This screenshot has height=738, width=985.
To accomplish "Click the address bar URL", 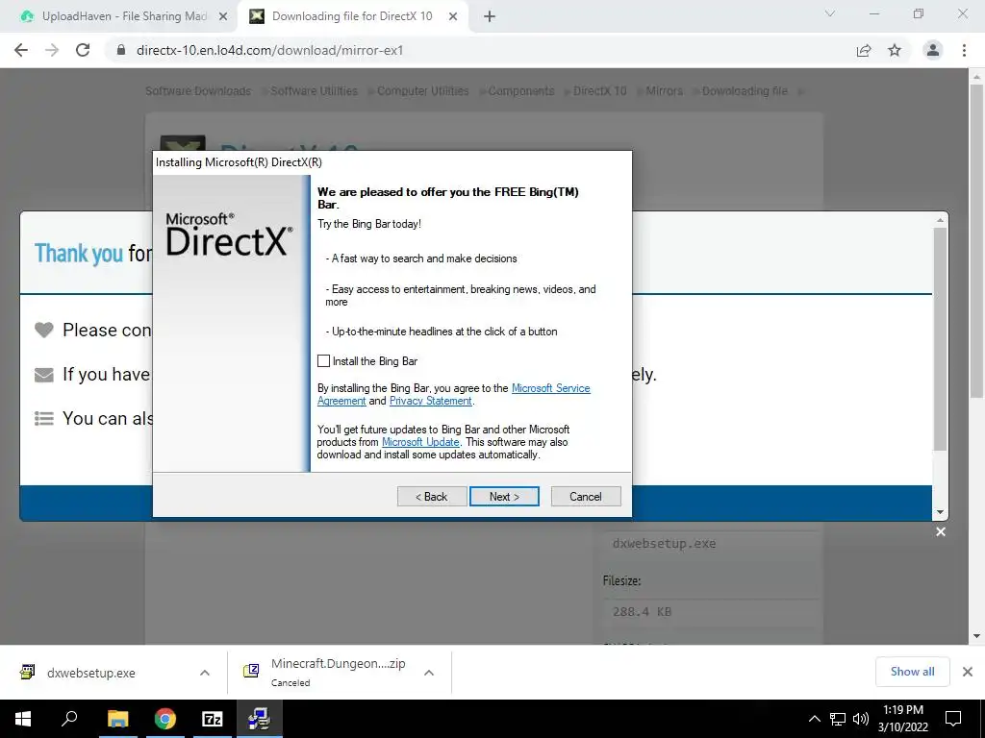I will point(269,50).
